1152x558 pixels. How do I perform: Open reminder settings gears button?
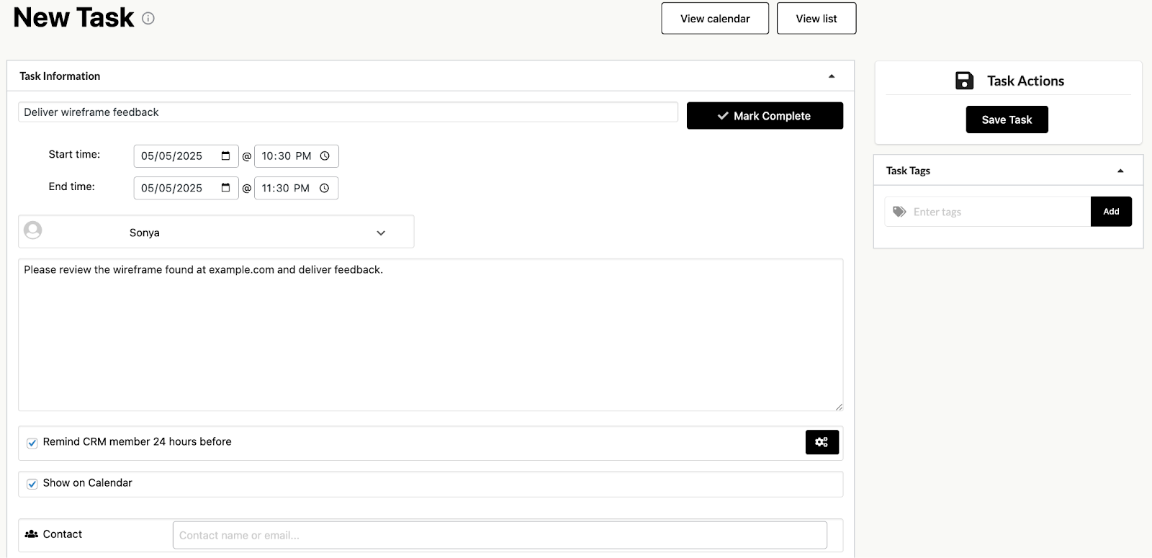coord(822,442)
